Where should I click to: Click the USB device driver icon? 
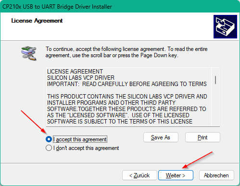29,53
